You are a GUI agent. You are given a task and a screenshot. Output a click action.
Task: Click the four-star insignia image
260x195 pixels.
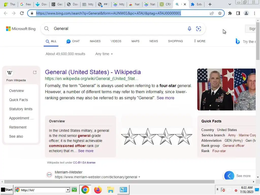(156, 136)
